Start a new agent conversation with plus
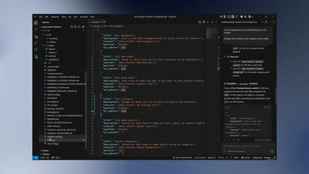Image resolution: width=309 pixels, height=174 pixels. pyautogui.click(x=262, y=22)
